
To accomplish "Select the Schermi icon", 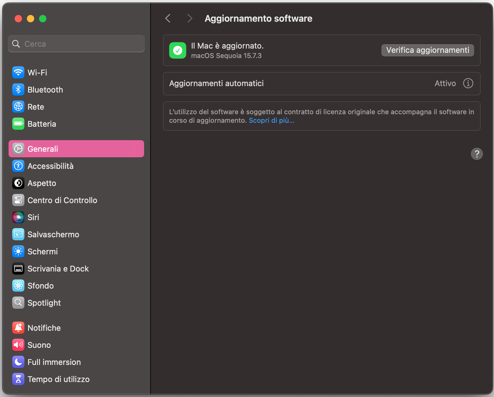I will pos(18,251).
